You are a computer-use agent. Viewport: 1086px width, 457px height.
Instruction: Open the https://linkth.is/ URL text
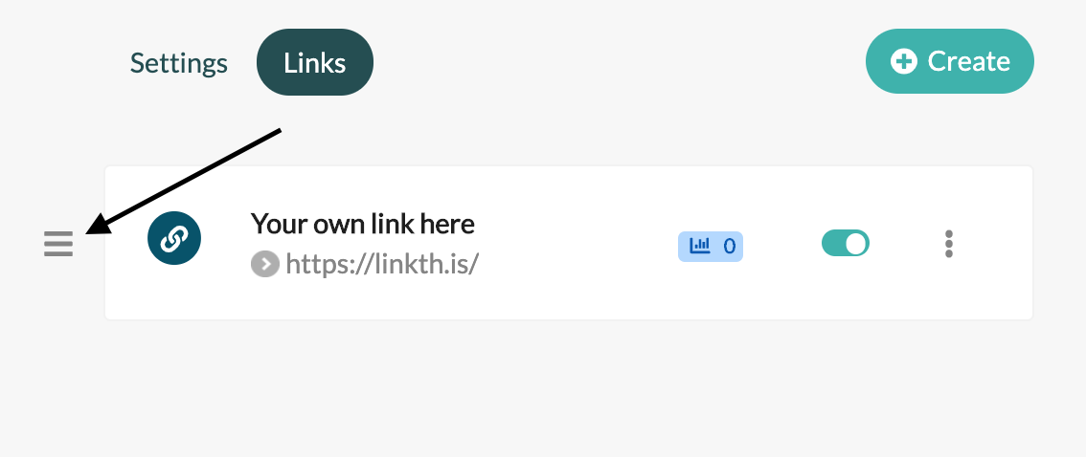coord(382,264)
